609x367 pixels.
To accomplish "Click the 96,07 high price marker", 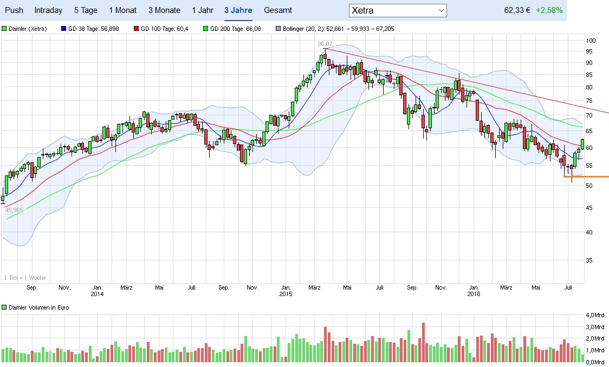I will click(324, 43).
